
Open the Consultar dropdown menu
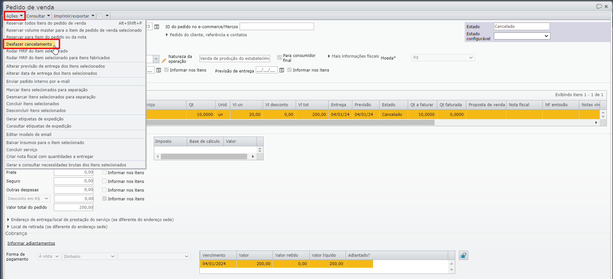pos(38,16)
